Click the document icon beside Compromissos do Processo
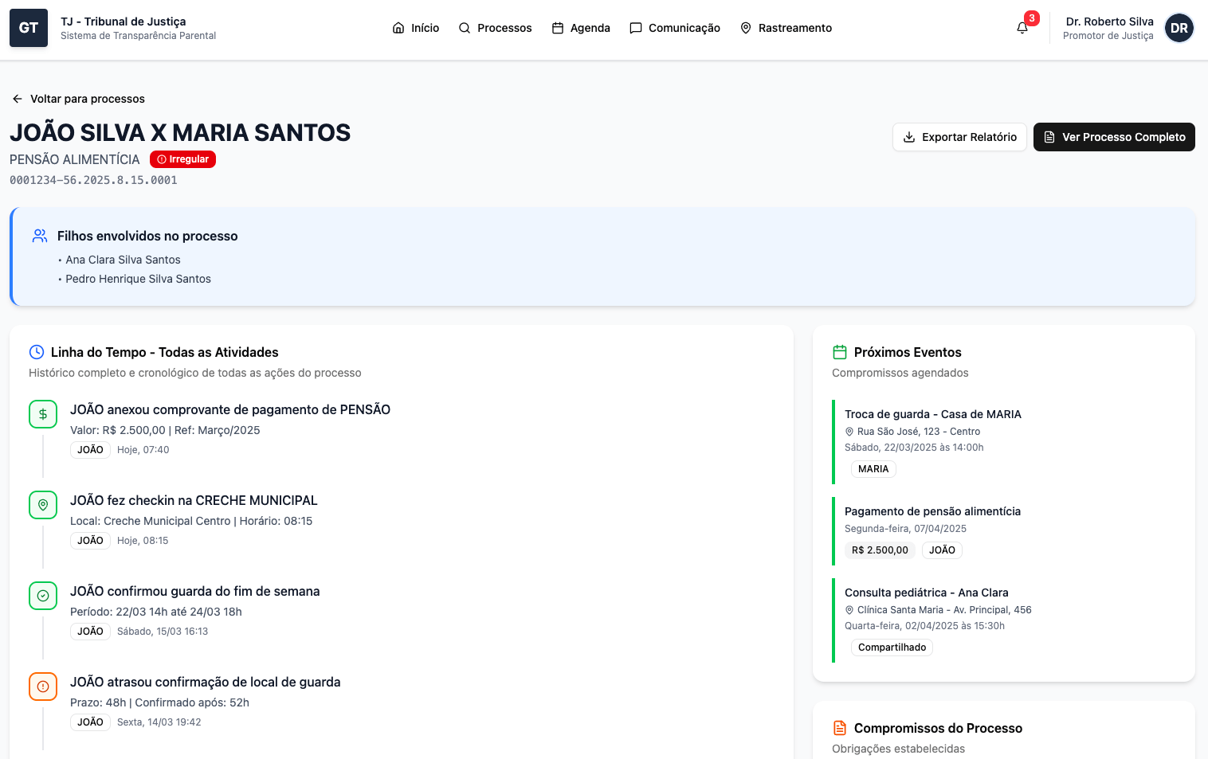This screenshot has height=759, width=1208. tap(840, 728)
